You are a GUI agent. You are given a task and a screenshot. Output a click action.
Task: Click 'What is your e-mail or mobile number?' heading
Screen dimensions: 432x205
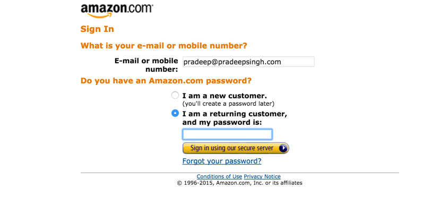(x=163, y=46)
